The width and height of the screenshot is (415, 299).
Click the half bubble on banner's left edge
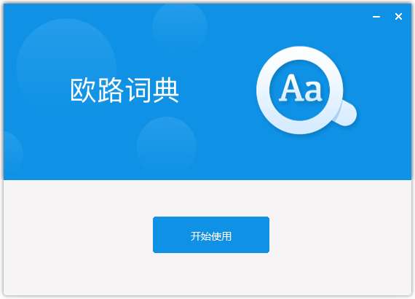[12, 151]
